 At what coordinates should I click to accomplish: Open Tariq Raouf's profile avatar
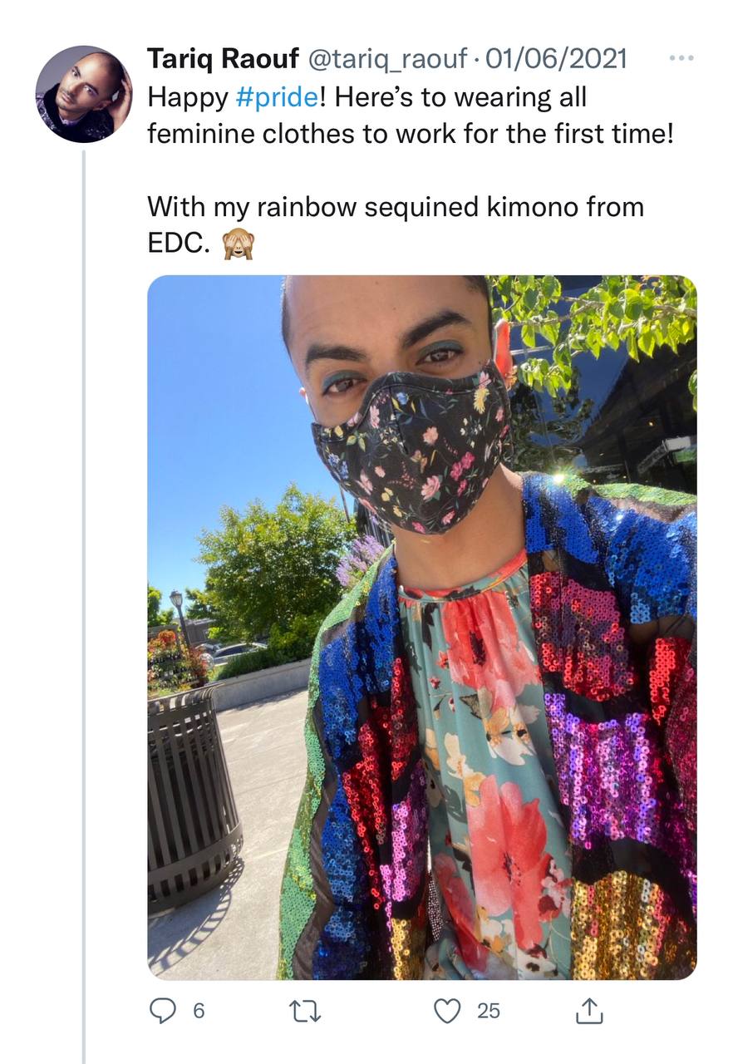coord(83,93)
